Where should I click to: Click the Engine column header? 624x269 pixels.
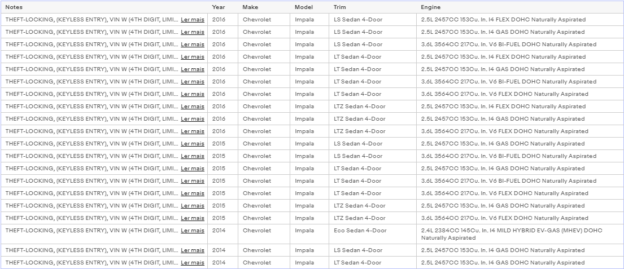431,7
